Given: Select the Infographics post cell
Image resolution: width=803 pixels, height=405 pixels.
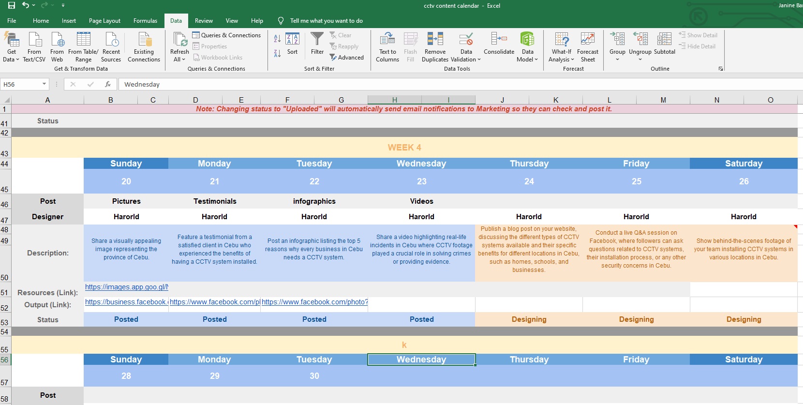Looking at the screenshot, I should tap(314, 201).
